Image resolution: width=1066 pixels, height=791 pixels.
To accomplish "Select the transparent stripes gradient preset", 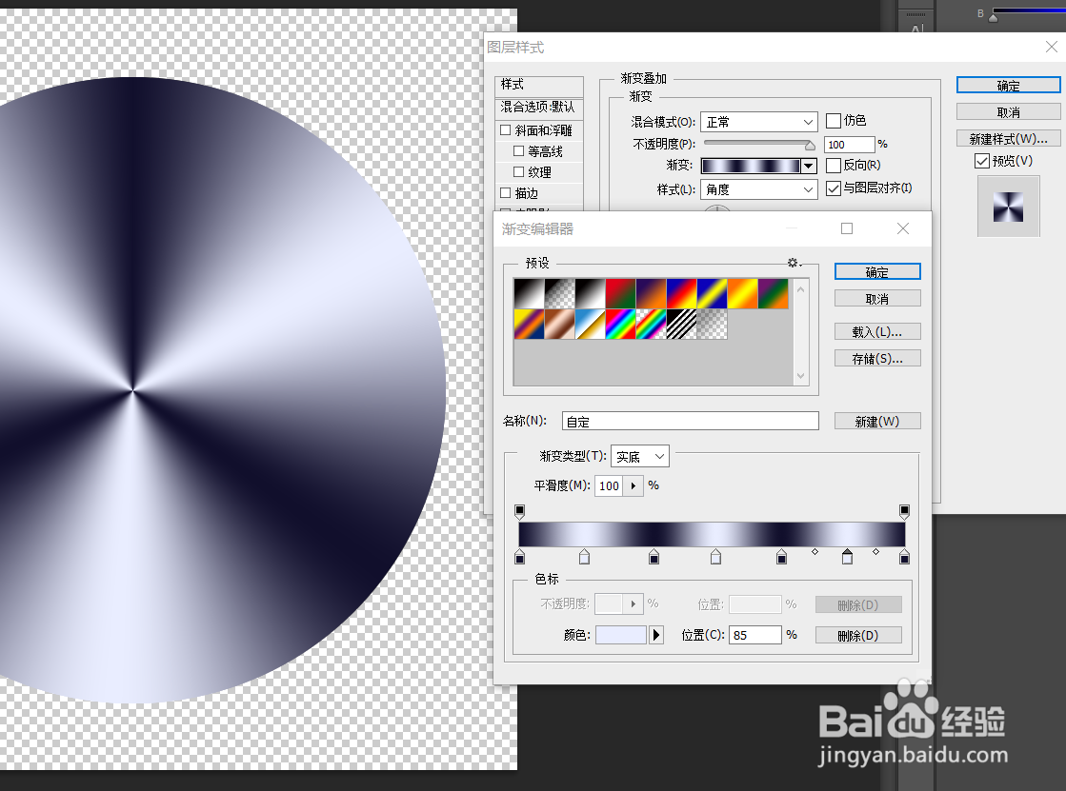I will pyautogui.click(x=682, y=325).
